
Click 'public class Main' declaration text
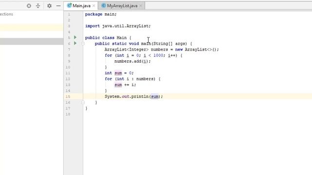coord(106,38)
